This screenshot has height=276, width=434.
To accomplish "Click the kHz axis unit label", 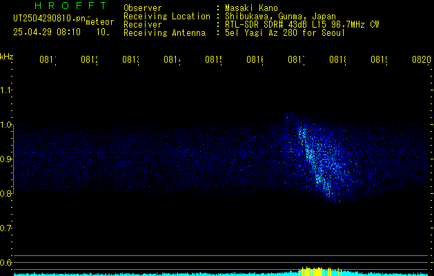I will coord(7,57).
